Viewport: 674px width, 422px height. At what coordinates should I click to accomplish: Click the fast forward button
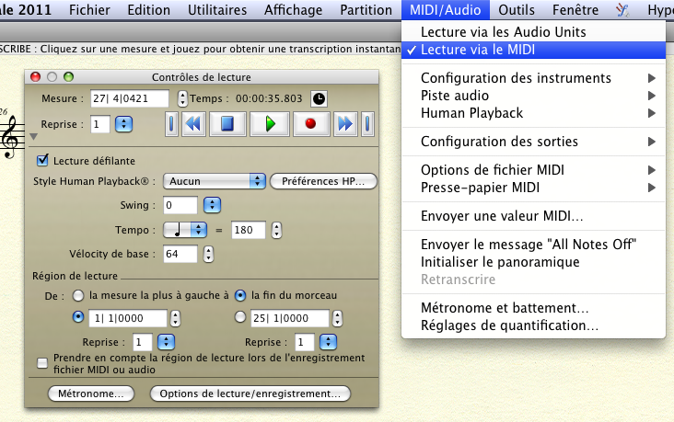345,124
